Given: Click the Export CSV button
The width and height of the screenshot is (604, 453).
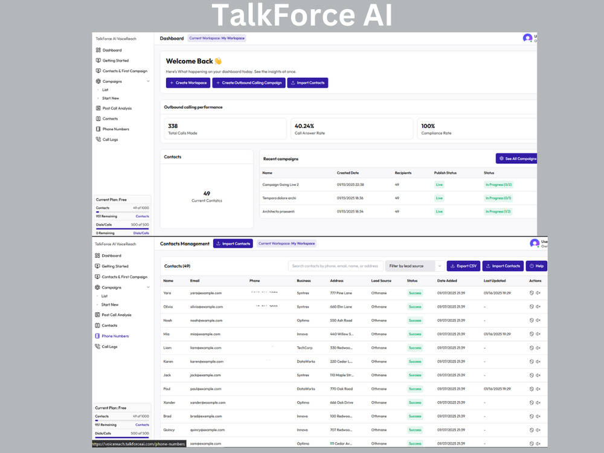Looking at the screenshot, I should point(463,266).
